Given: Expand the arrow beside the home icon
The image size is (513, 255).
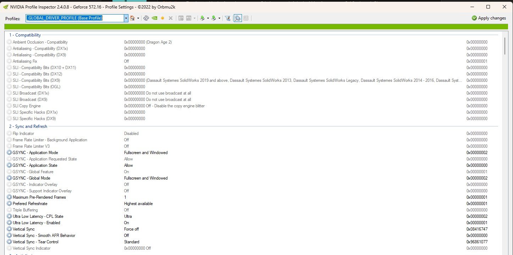Looking at the screenshot, I should (138, 18).
